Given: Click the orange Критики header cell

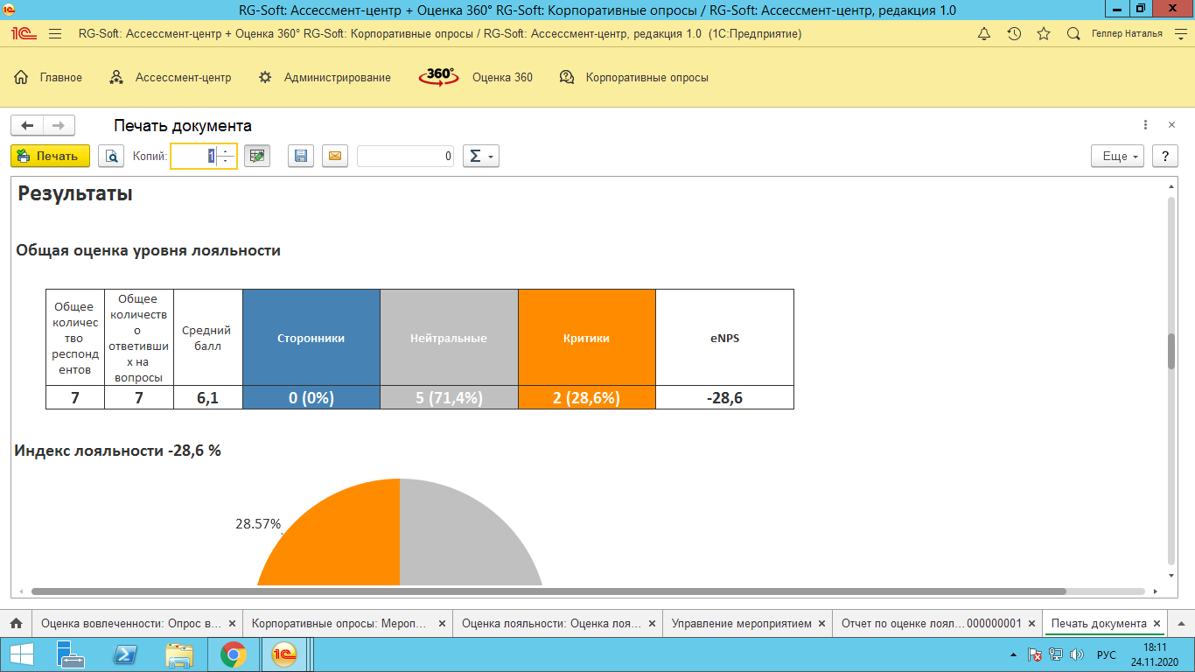Looking at the screenshot, I should [587, 338].
